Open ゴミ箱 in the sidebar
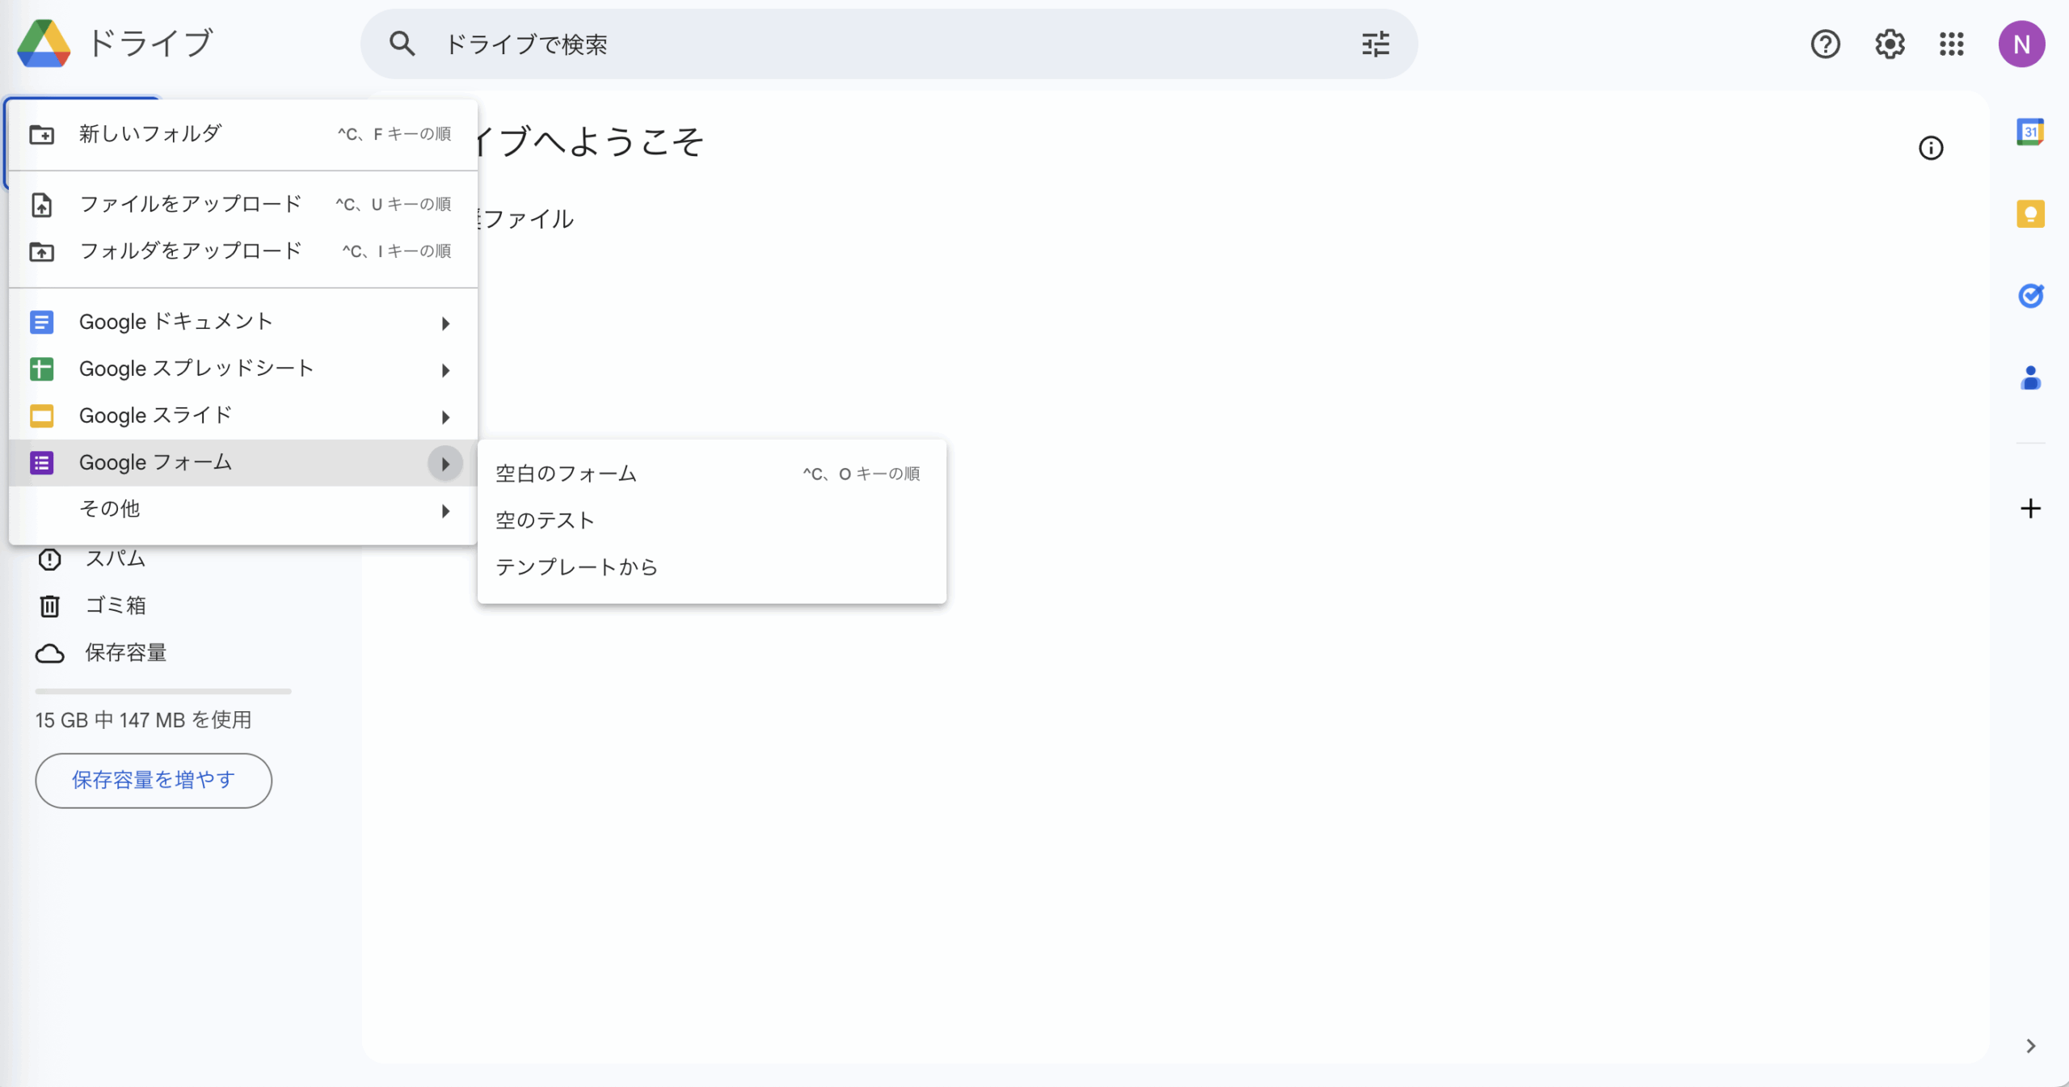 115,605
